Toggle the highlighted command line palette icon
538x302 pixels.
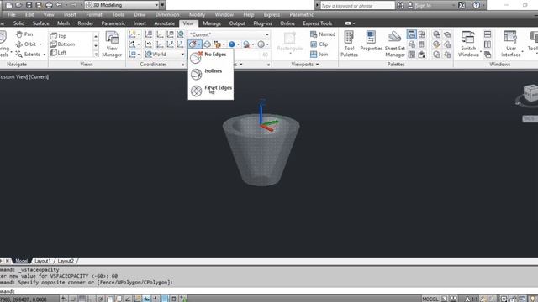point(412,34)
